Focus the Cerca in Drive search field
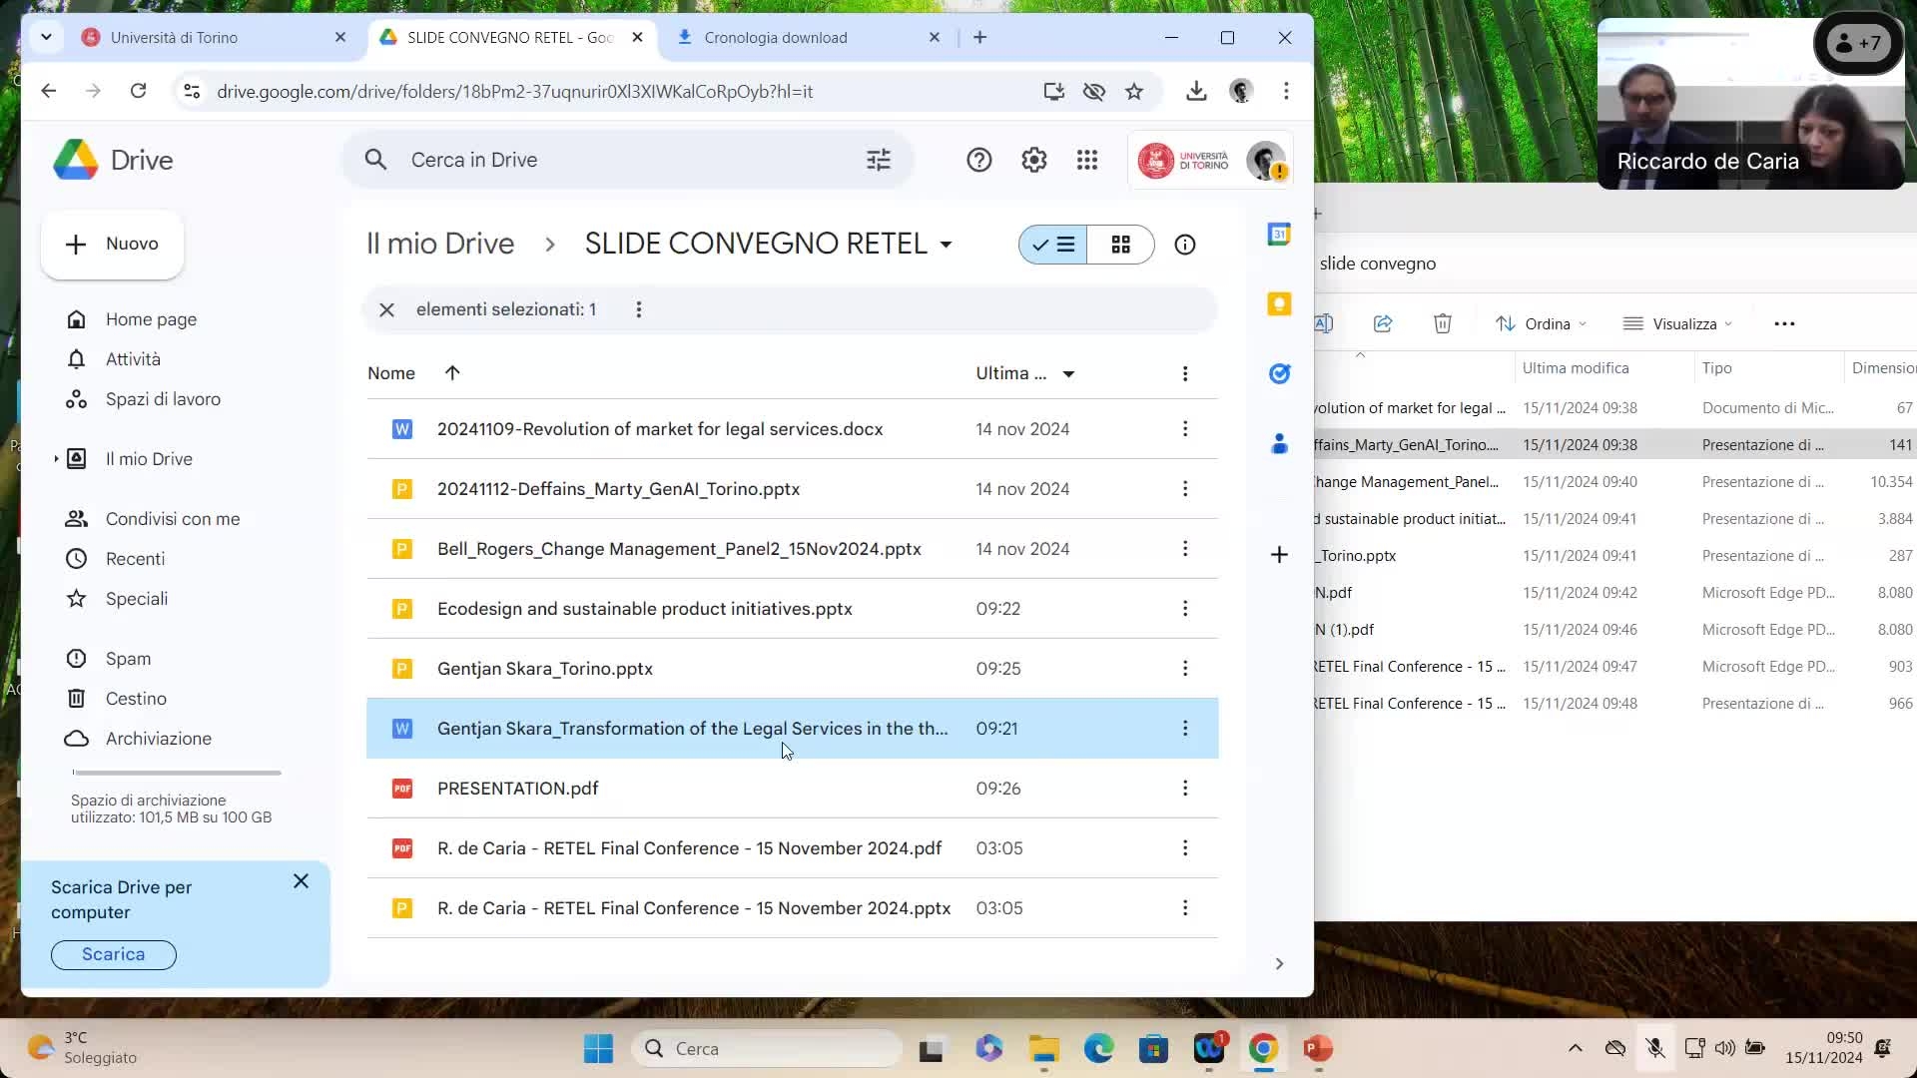 tap(629, 160)
